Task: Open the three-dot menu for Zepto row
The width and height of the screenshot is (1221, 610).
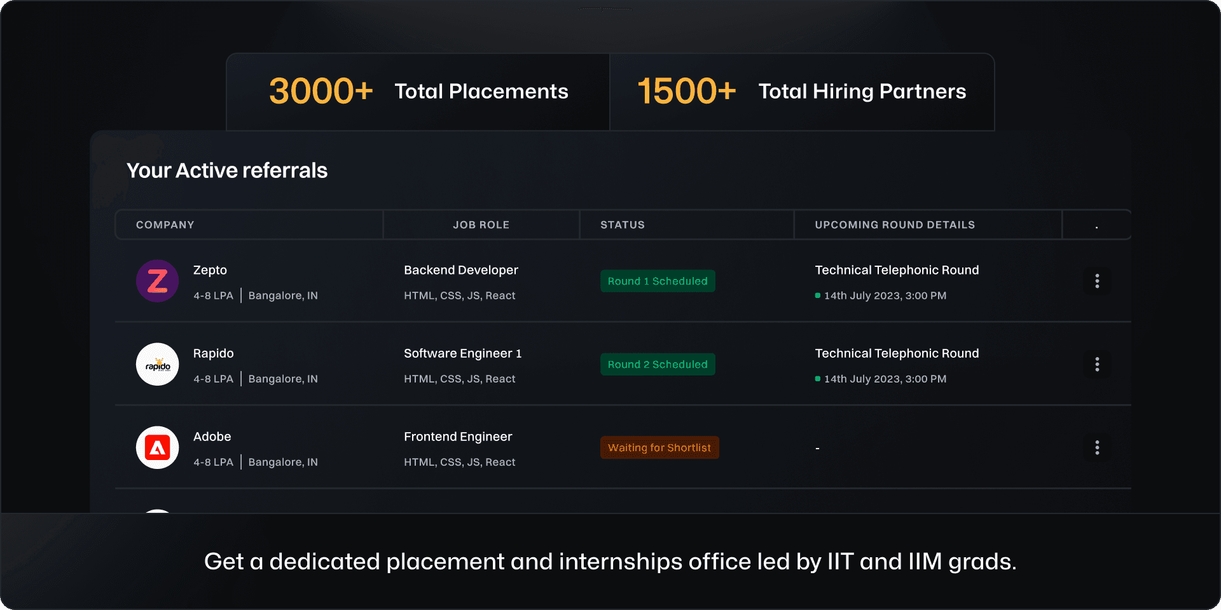Action: 1097,281
